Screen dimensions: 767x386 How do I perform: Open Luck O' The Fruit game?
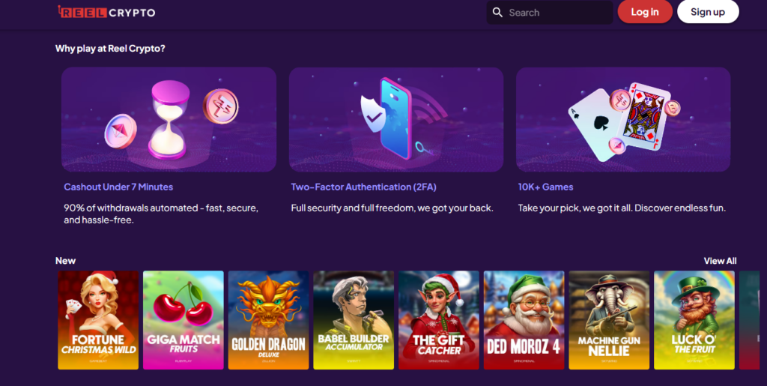694,320
